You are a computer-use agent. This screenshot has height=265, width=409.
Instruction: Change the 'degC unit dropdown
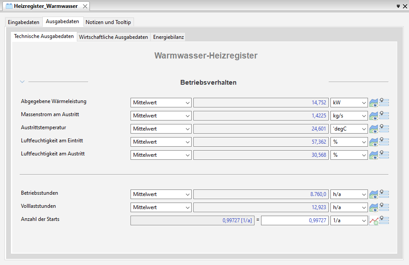[x=349, y=129]
